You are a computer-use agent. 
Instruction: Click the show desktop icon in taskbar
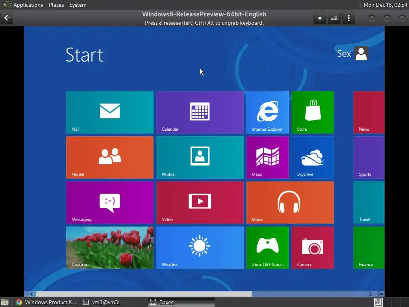click(5, 302)
